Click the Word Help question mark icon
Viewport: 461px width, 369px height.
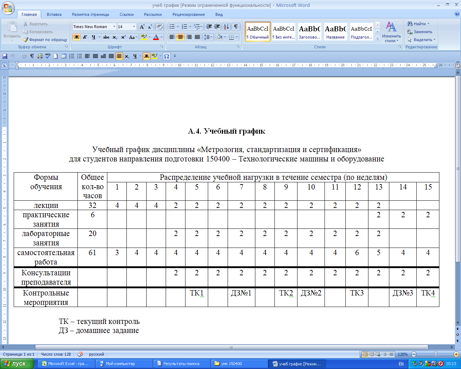click(457, 14)
